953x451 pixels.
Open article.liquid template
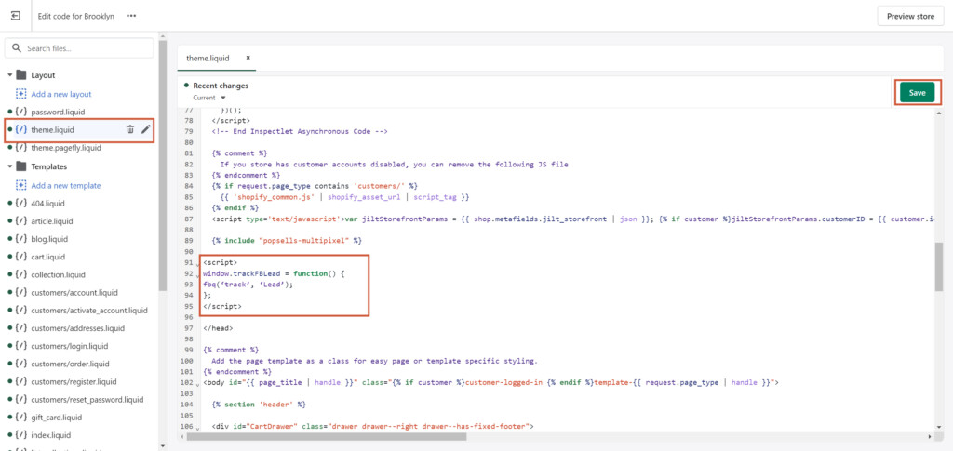tap(52, 221)
